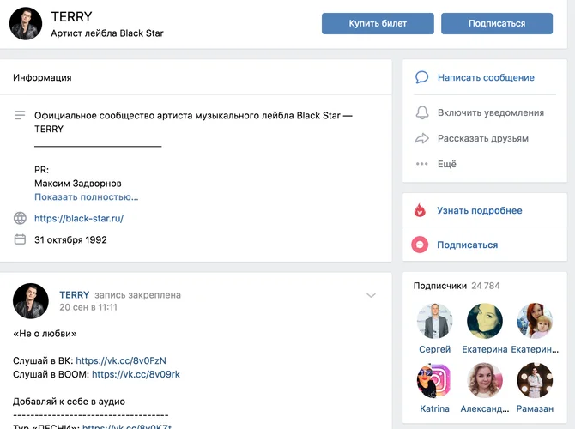Viewport: 575px width, 429px height.
Task: Open Екатерина subscriber name link
Action: click(x=485, y=349)
